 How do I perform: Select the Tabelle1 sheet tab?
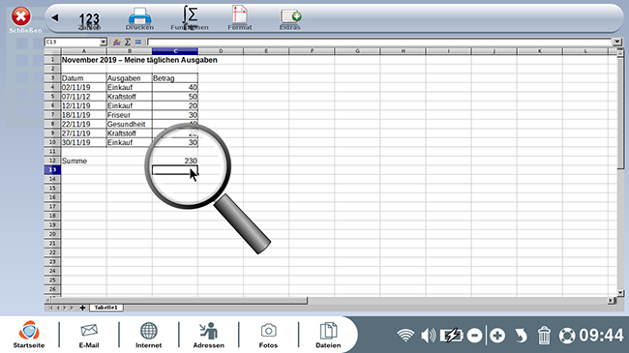[x=105, y=308]
